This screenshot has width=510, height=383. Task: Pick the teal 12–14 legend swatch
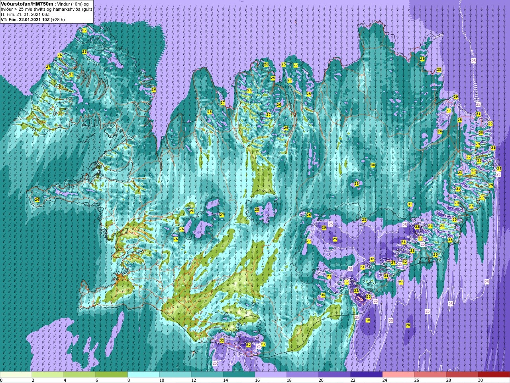[207, 375]
